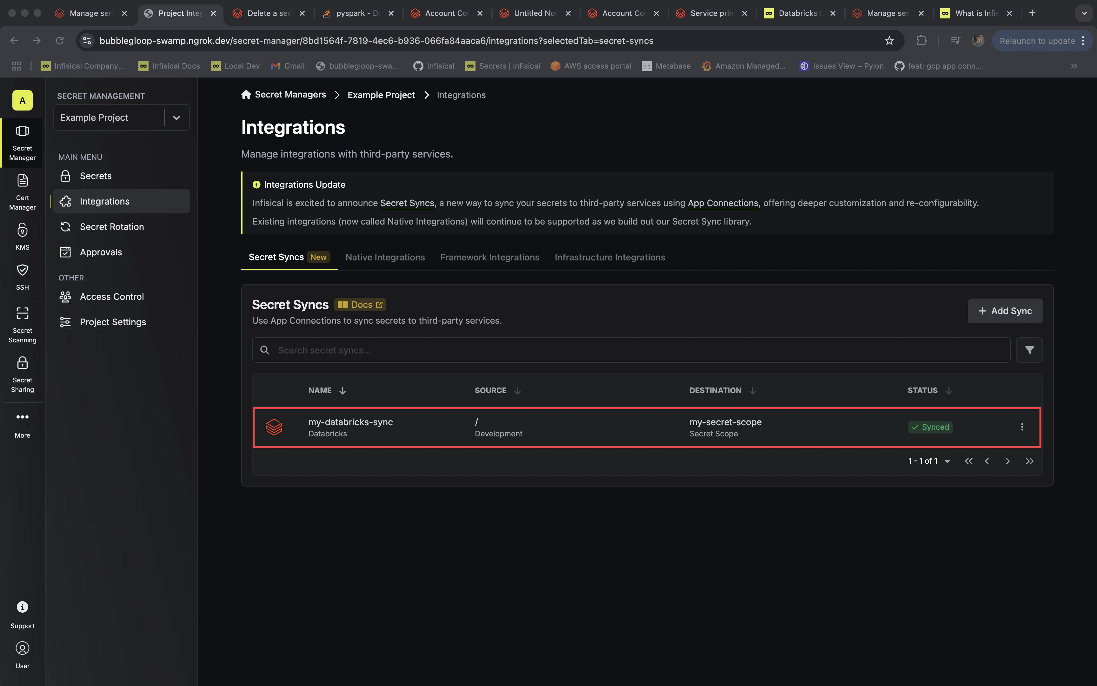Expand the browser tab search chevron

pyautogui.click(x=1084, y=13)
